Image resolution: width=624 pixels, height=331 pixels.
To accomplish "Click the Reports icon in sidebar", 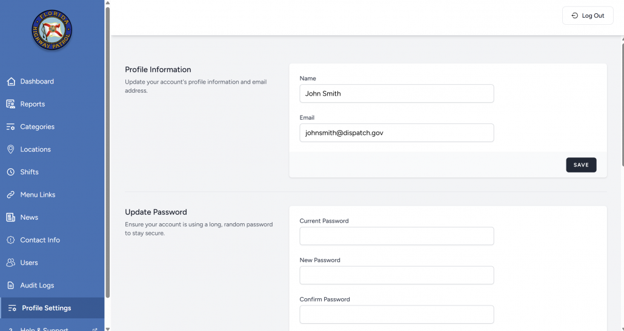I will click(11, 104).
